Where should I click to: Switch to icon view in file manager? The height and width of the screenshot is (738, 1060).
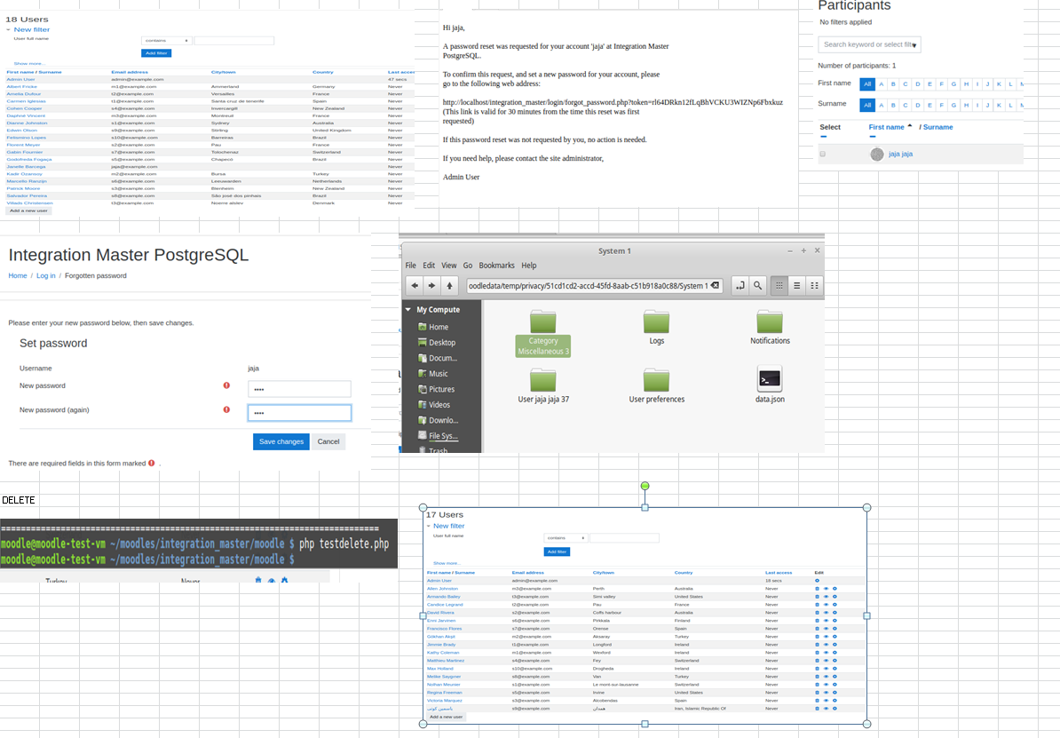click(x=779, y=285)
